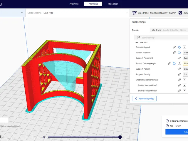The image size is (188, 141).
Task: Play the layer simulation
Action: (x=44, y=137)
